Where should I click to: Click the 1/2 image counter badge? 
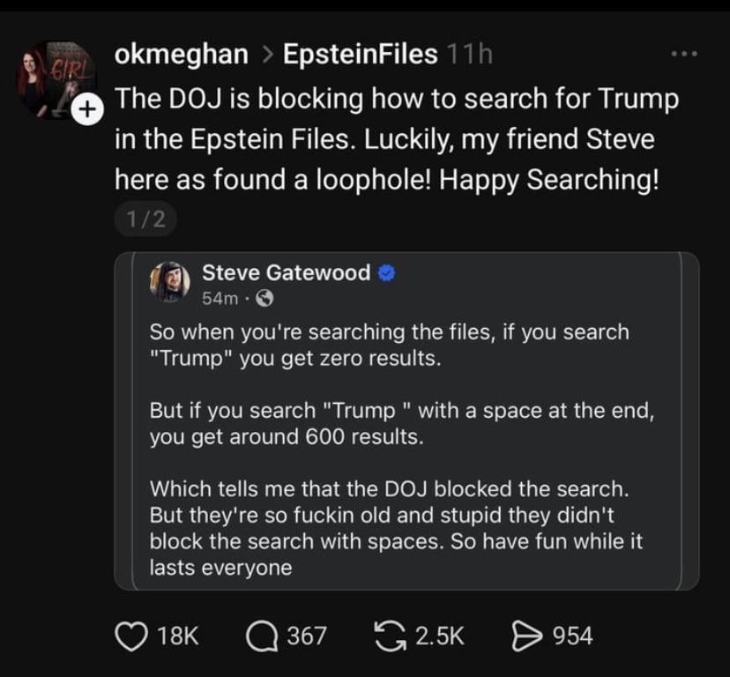coord(145,219)
